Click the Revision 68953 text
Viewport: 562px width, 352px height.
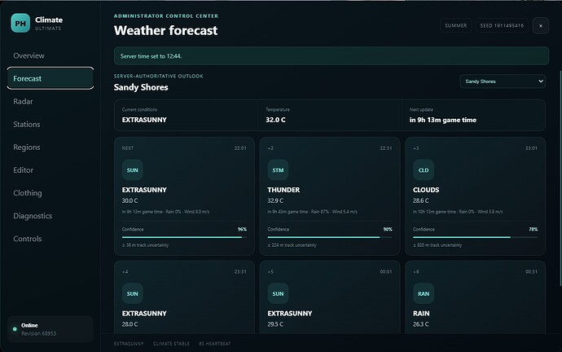pyautogui.click(x=39, y=334)
